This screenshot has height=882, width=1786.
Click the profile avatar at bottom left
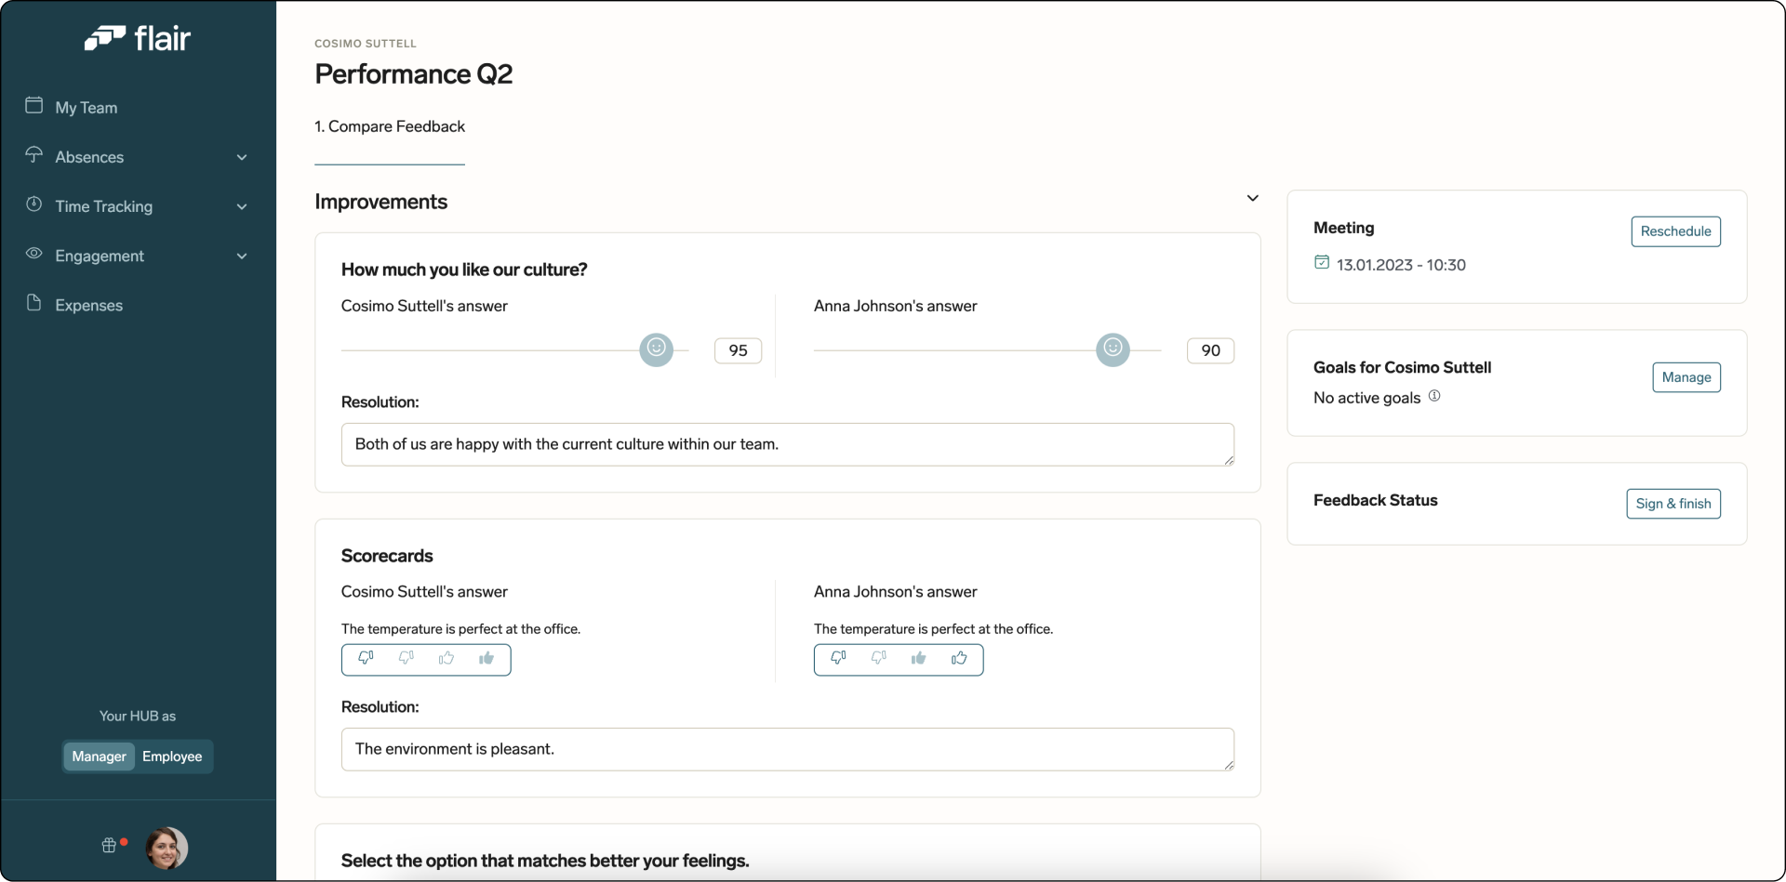tap(166, 847)
